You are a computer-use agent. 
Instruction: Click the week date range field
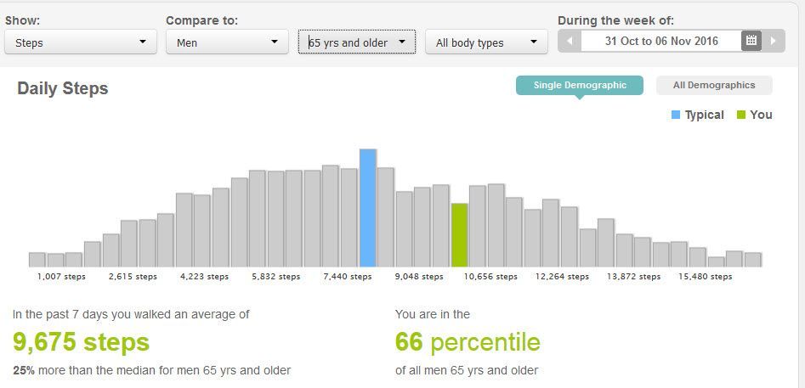660,41
